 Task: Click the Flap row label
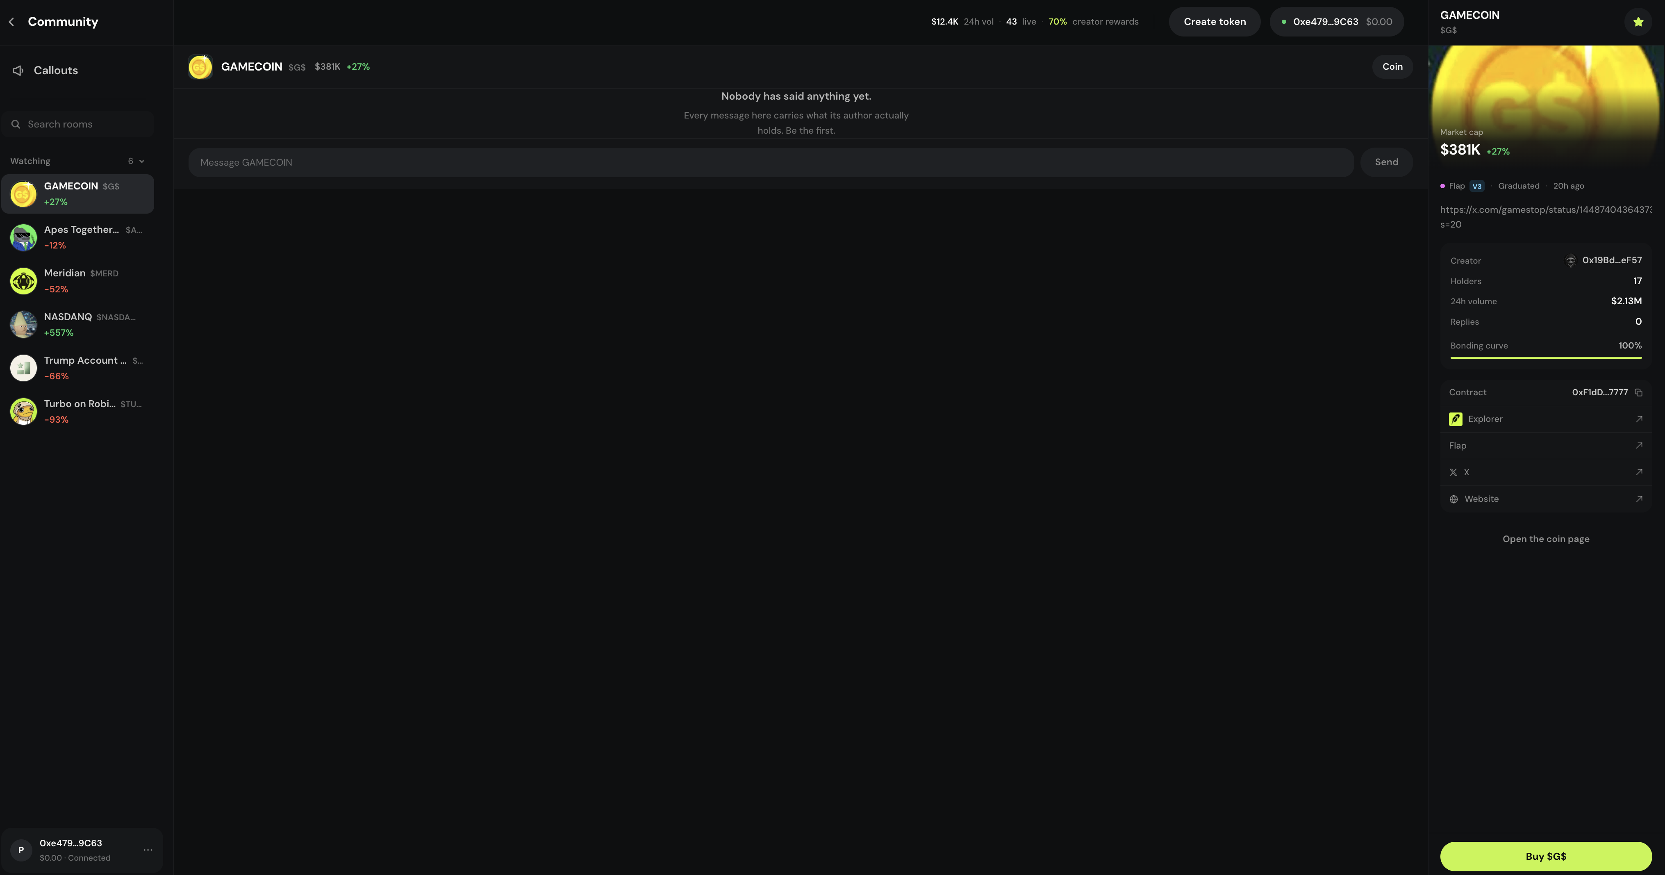click(1458, 446)
